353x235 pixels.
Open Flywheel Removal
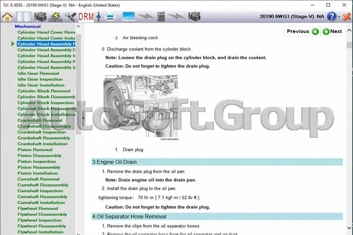pyautogui.click(x=38, y=208)
